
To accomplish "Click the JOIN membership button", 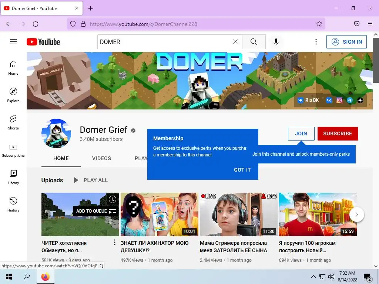I will pyautogui.click(x=301, y=133).
